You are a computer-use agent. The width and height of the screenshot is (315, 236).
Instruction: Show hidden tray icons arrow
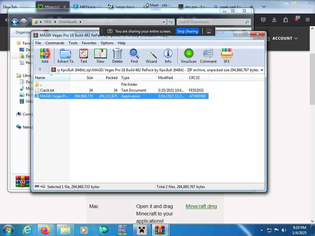261,230
